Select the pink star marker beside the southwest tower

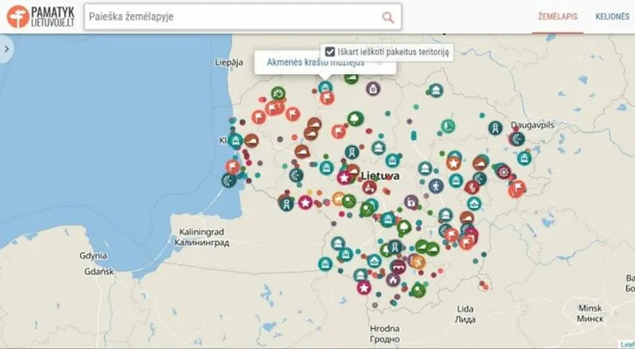tap(305, 203)
